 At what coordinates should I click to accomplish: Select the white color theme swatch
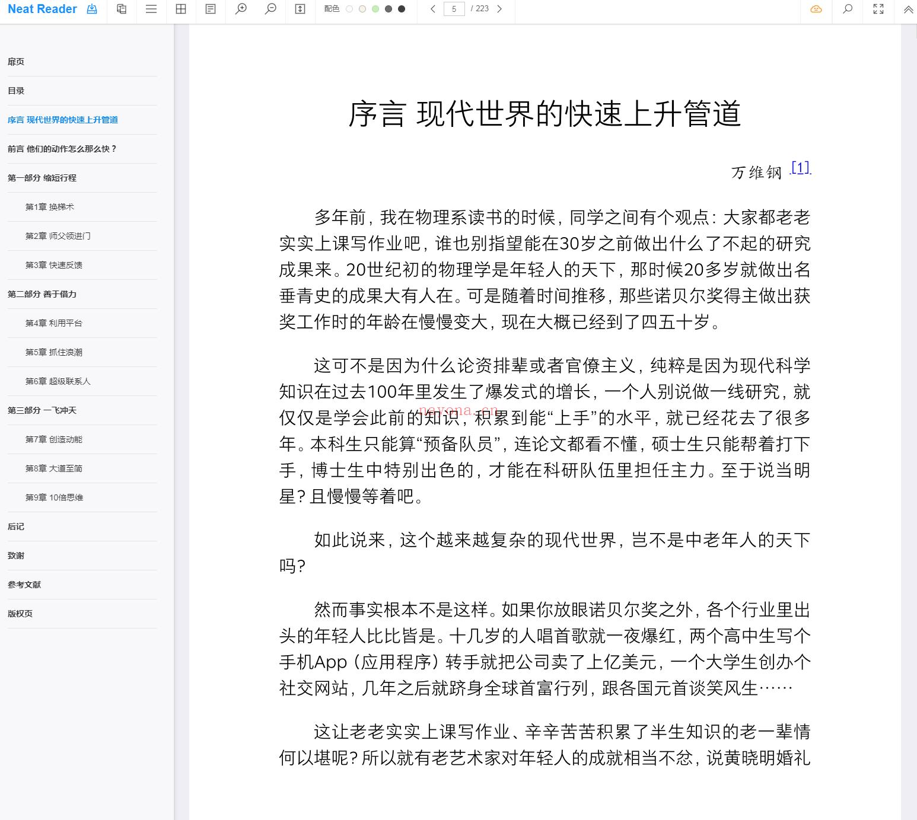click(x=349, y=9)
